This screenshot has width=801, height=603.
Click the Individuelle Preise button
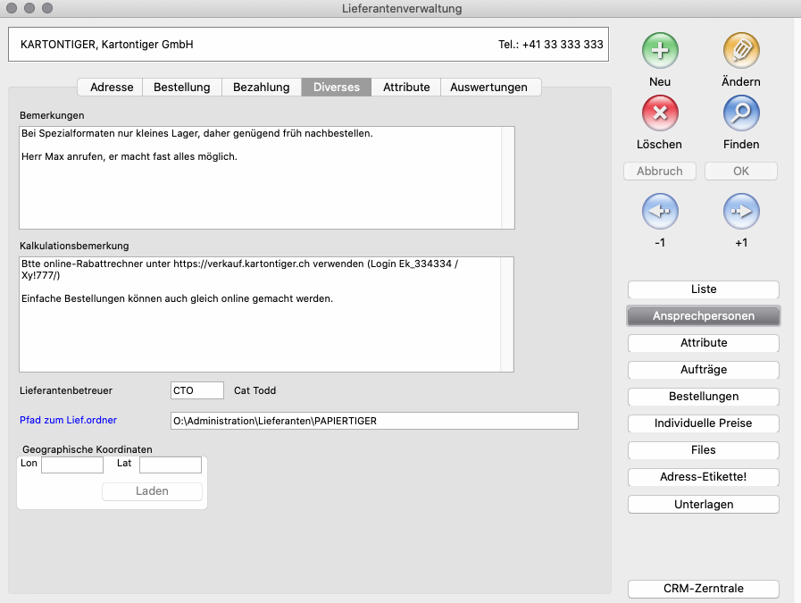point(704,423)
